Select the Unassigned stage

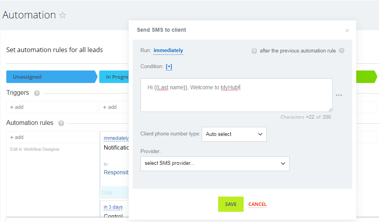(x=51, y=77)
